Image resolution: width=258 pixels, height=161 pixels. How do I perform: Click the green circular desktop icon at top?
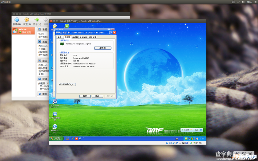pos(67,26)
